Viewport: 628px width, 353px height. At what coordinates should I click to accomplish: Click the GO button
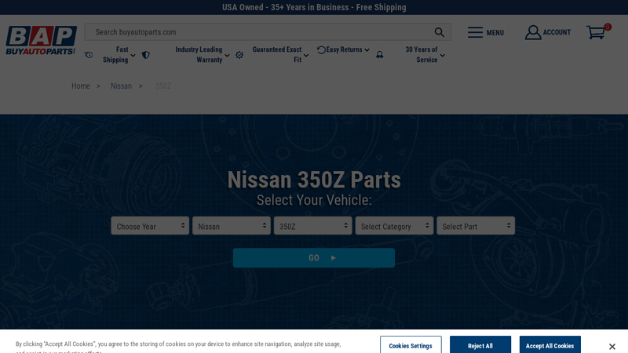(x=313, y=258)
